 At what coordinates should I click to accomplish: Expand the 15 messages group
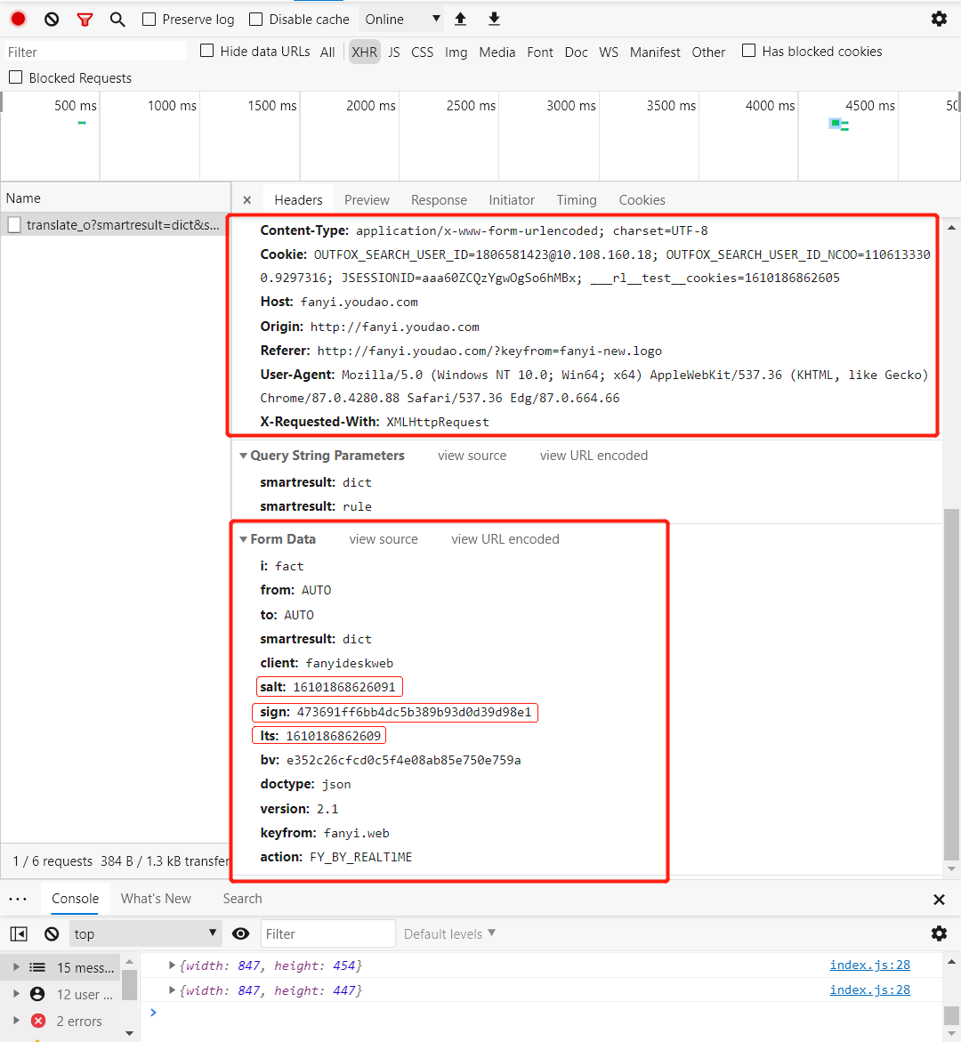[17, 967]
